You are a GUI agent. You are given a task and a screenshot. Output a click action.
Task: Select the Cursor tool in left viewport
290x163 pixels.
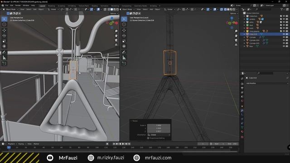[x=4, y=24]
